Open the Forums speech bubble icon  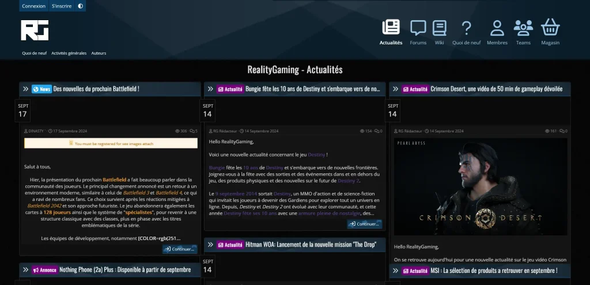tap(418, 28)
